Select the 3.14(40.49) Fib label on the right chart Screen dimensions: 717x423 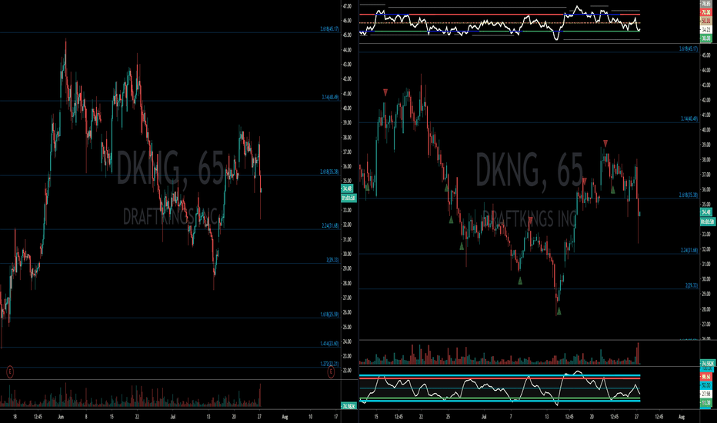[x=689, y=119]
